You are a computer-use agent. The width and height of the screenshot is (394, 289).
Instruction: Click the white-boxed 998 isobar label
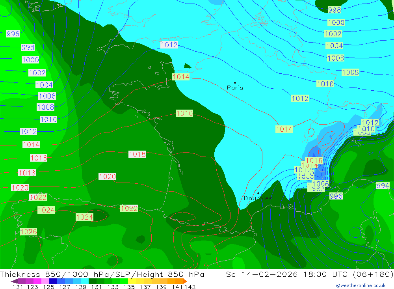pyautogui.click(x=28, y=47)
